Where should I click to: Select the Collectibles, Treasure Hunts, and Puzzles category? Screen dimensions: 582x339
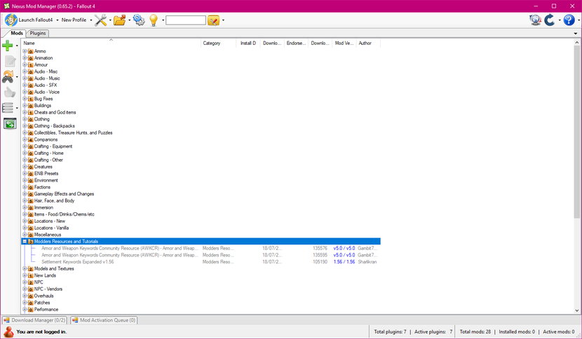[73, 133]
